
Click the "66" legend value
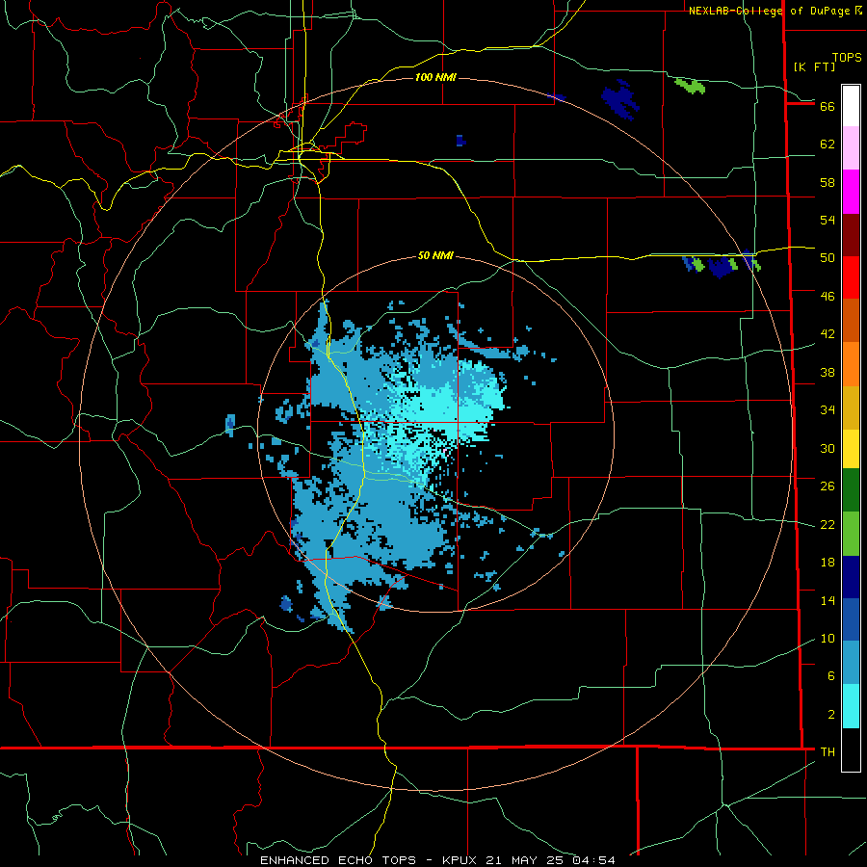click(x=828, y=106)
